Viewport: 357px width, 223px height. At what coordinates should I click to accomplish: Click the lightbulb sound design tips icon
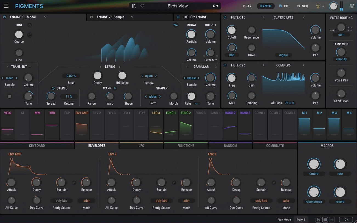coord(318,6)
